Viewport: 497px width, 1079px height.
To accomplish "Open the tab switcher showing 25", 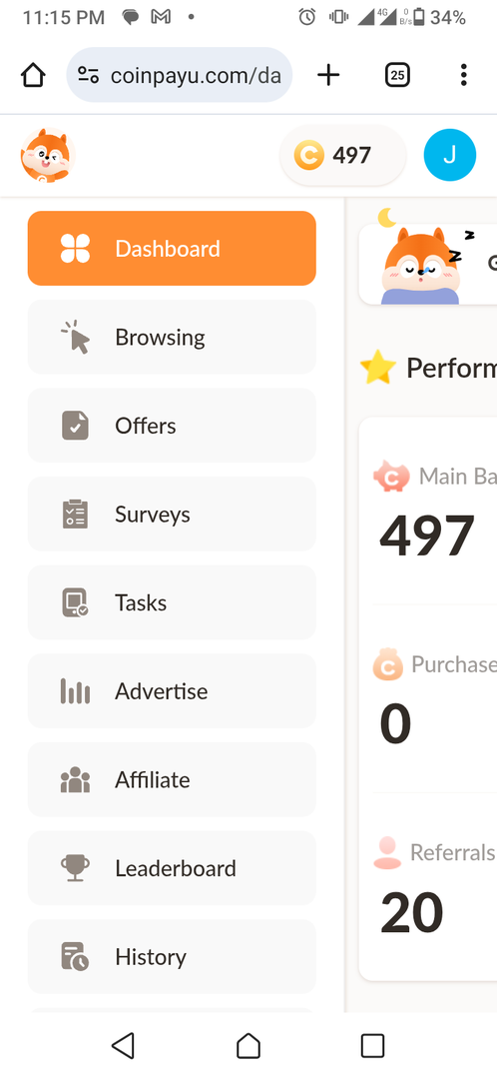I will pyautogui.click(x=397, y=75).
